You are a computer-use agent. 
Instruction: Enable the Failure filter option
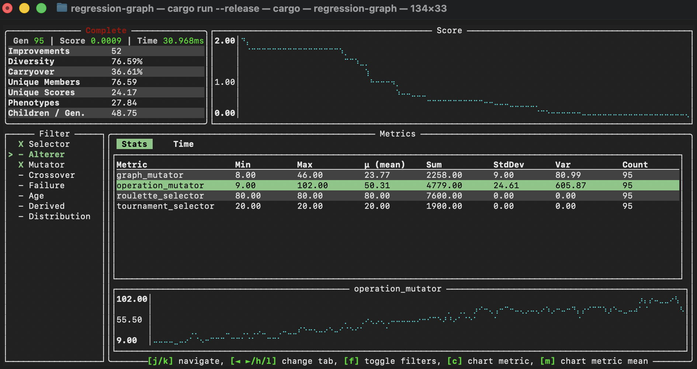(x=46, y=186)
